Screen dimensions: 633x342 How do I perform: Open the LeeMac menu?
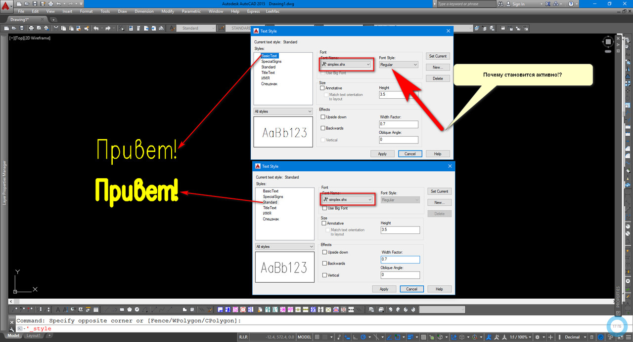coord(273,11)
